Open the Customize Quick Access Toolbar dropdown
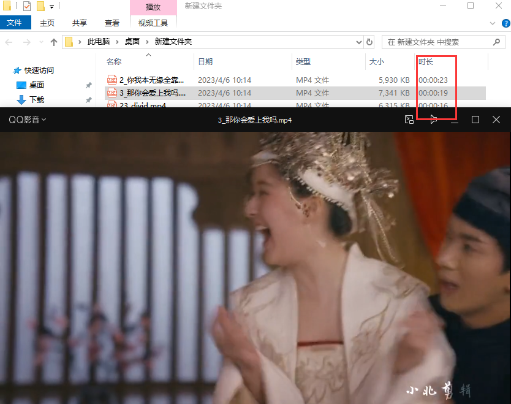511x404 pixels. (51, 6)
